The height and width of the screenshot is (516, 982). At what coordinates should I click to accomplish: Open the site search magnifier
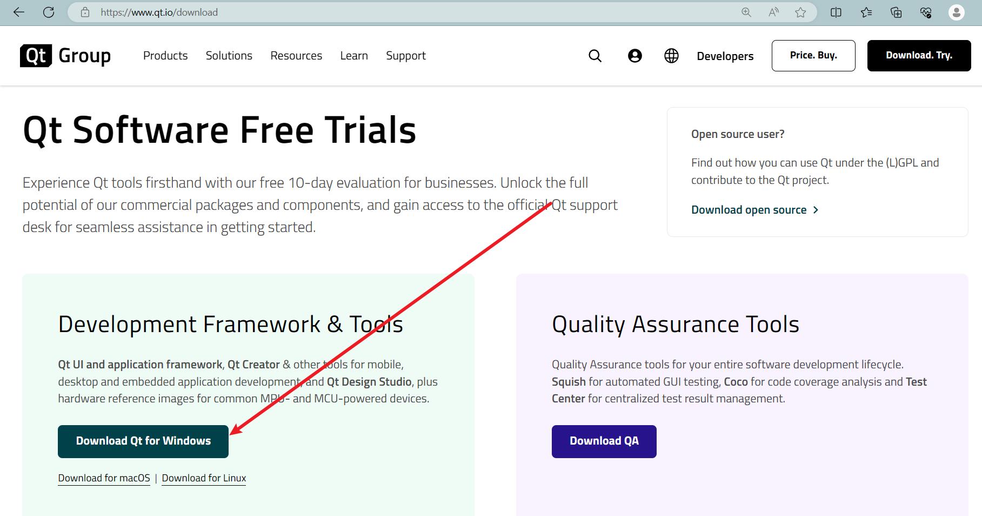(595, 56)
